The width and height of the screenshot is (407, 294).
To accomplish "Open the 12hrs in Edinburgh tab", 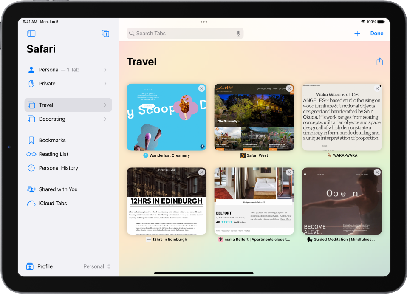I will pyautogui.click(x=166, y=201).
